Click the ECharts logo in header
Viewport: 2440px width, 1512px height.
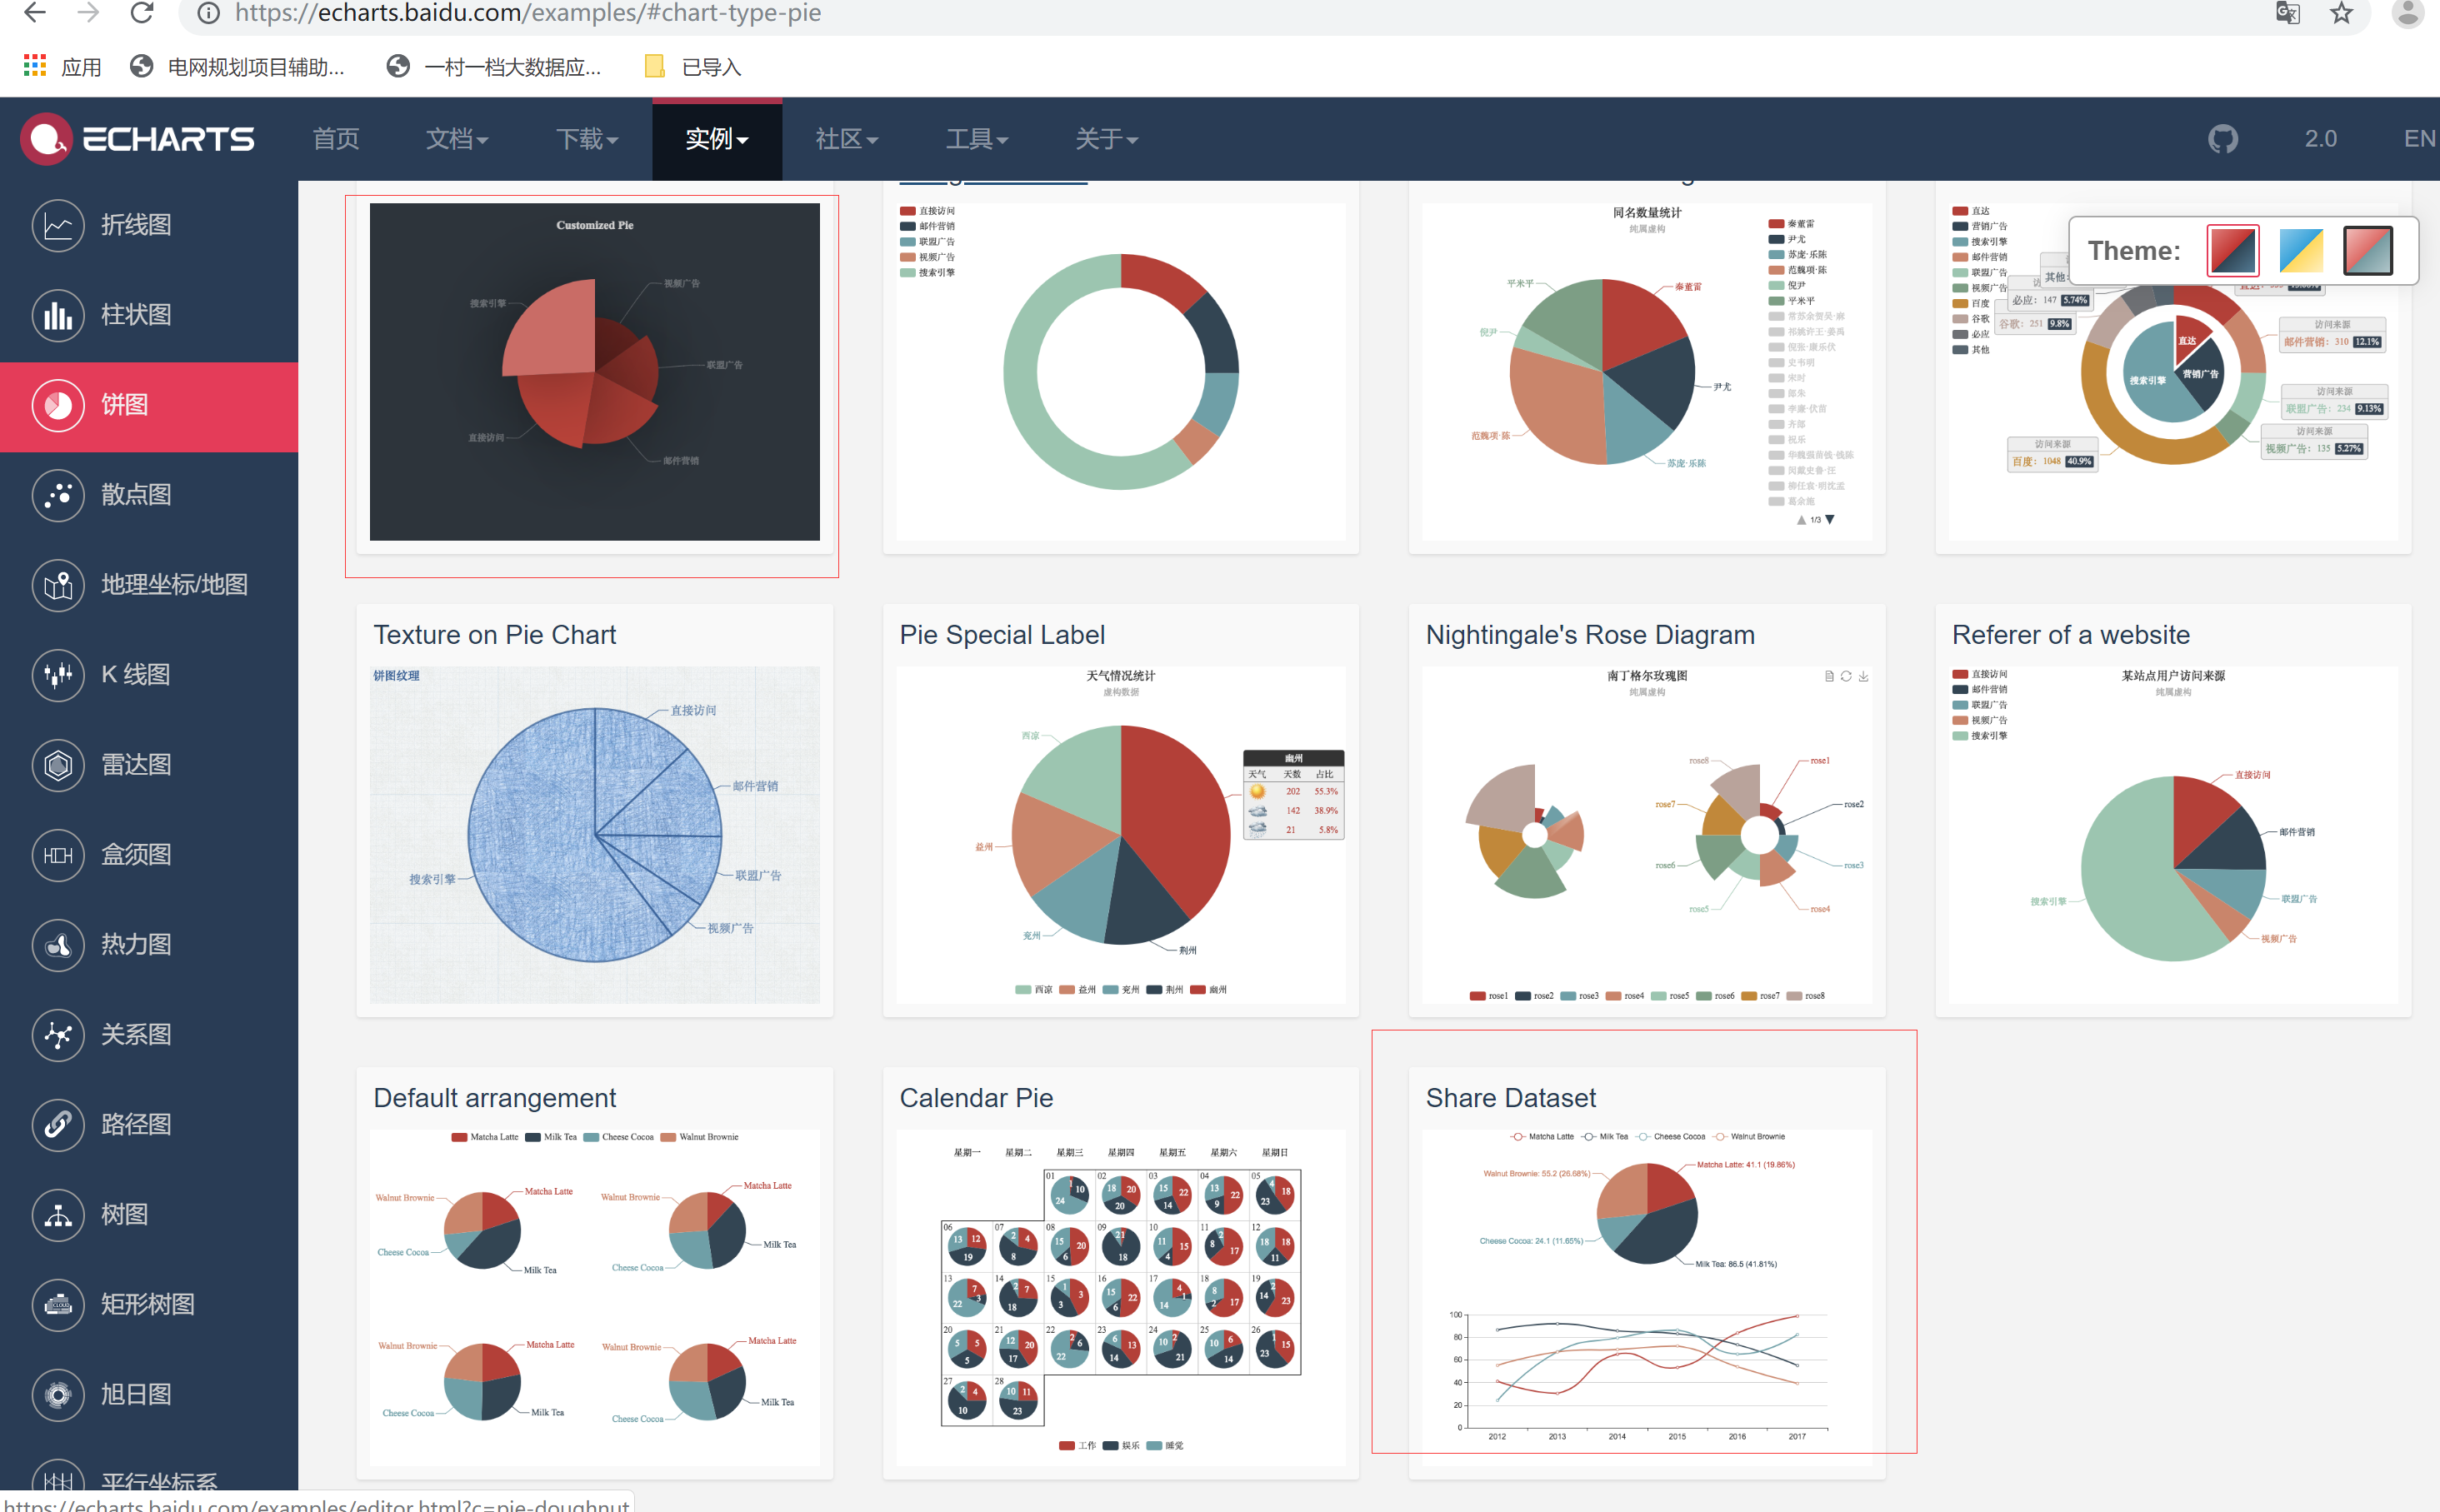[138, 139]
